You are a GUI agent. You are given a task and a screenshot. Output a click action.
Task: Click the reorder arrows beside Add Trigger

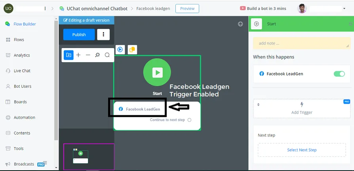point(259,104)
